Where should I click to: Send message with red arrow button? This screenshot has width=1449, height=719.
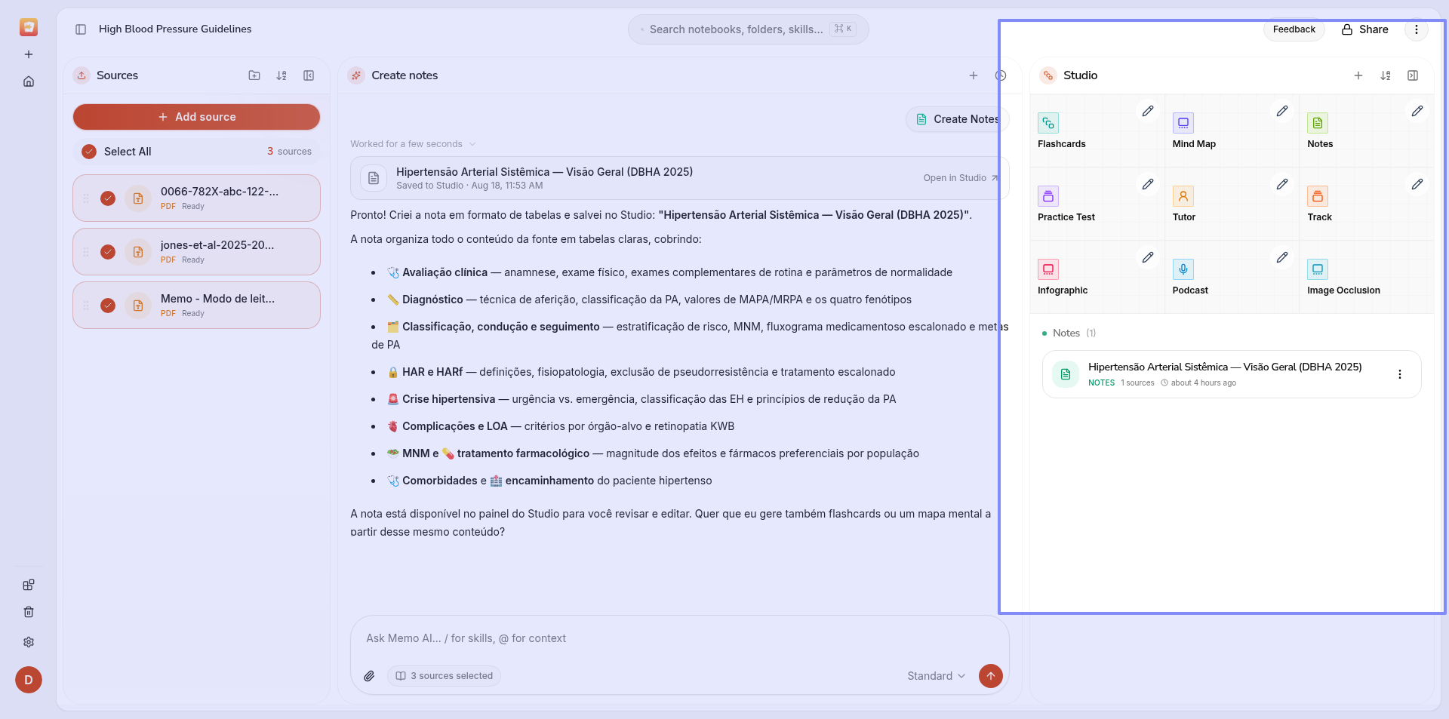point(991,676)
